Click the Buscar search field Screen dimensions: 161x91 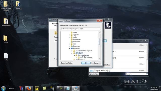[135, 74]
